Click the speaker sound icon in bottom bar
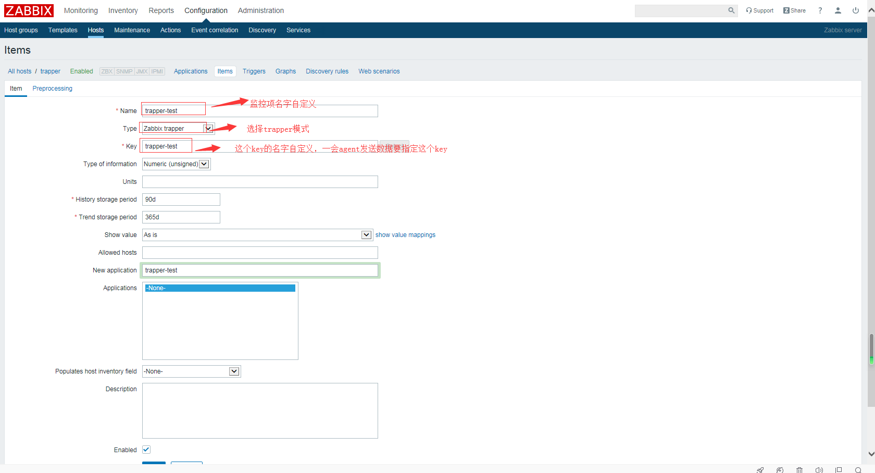This screenshot has width=875, height=473. coord(819,470)
